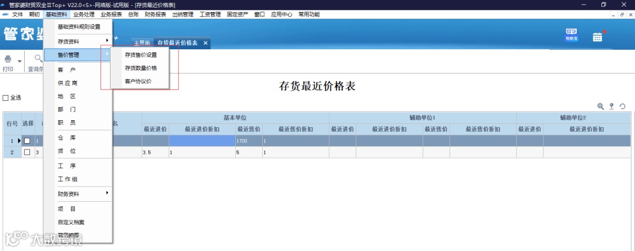Open the 常用功能 menu
This screenshot has height=251, width=635.
(x=309, y=15)
